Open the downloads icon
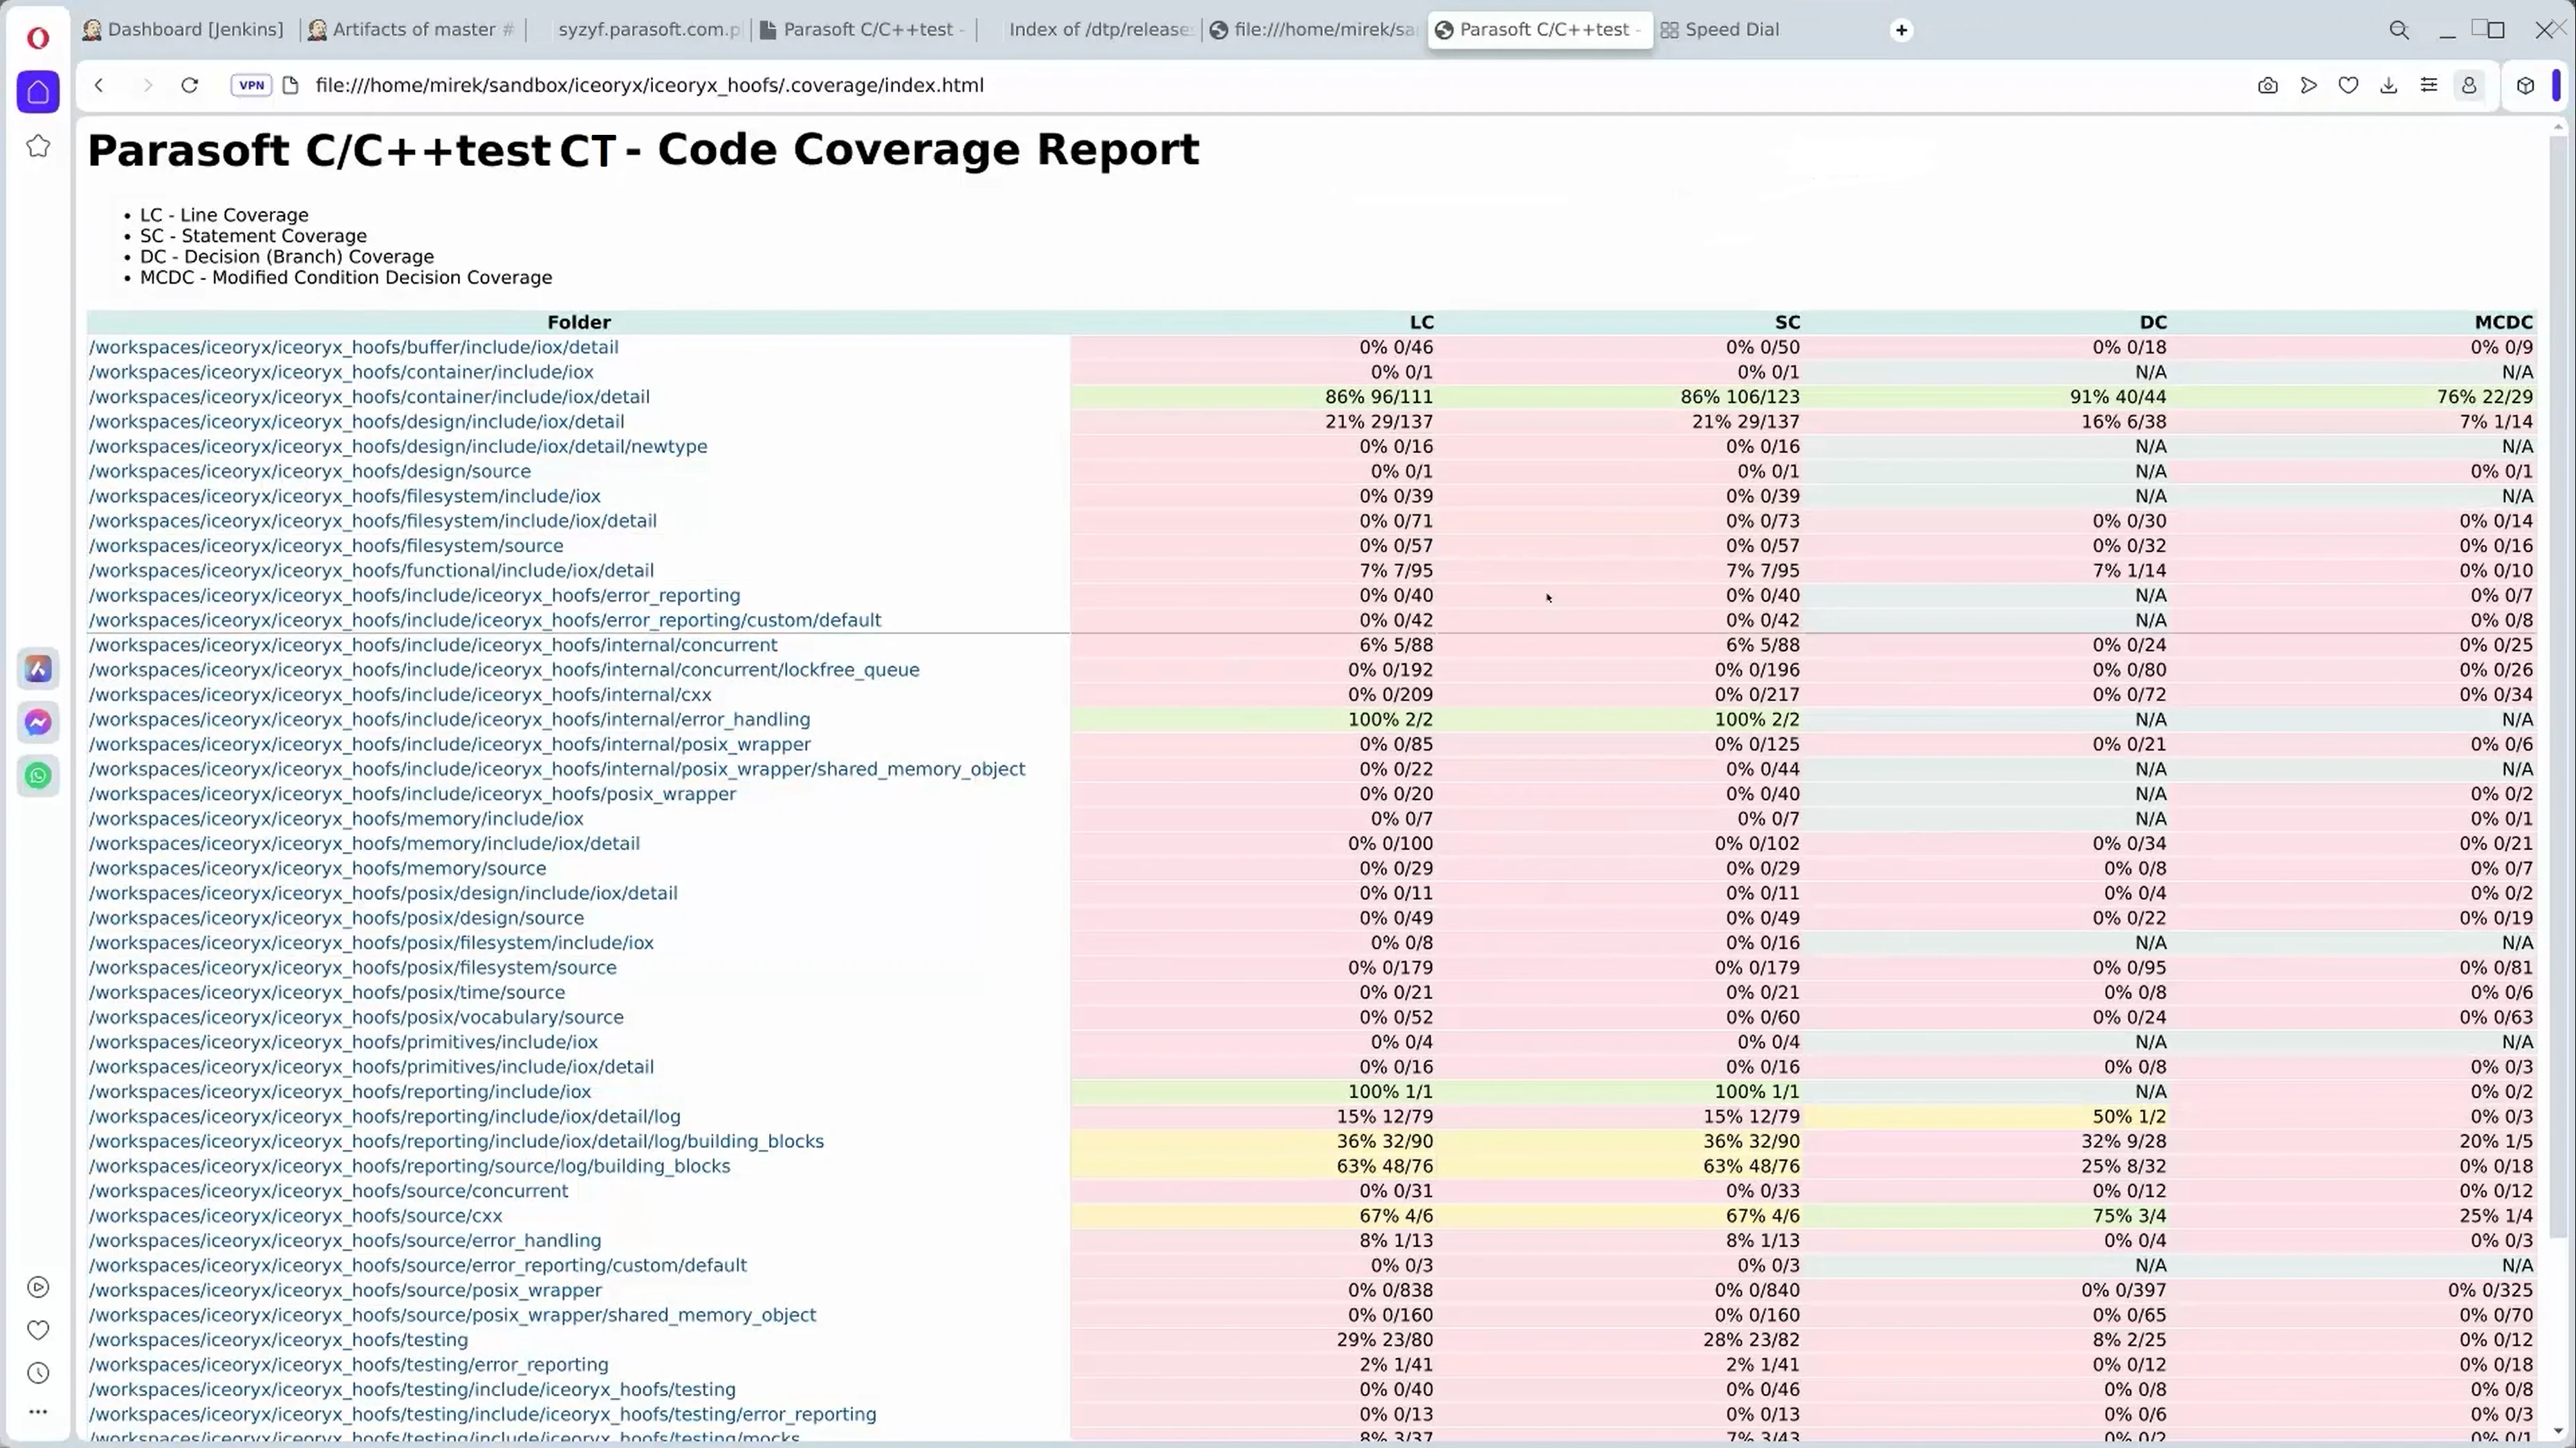Image resolution: width=2576 pixels, height=1448 pixels. click(2388, 85)
